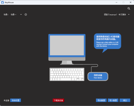Open the 中文简体 language combo box
The height and width of the screenshot is (106, 134).
click(x=124, y=15)
